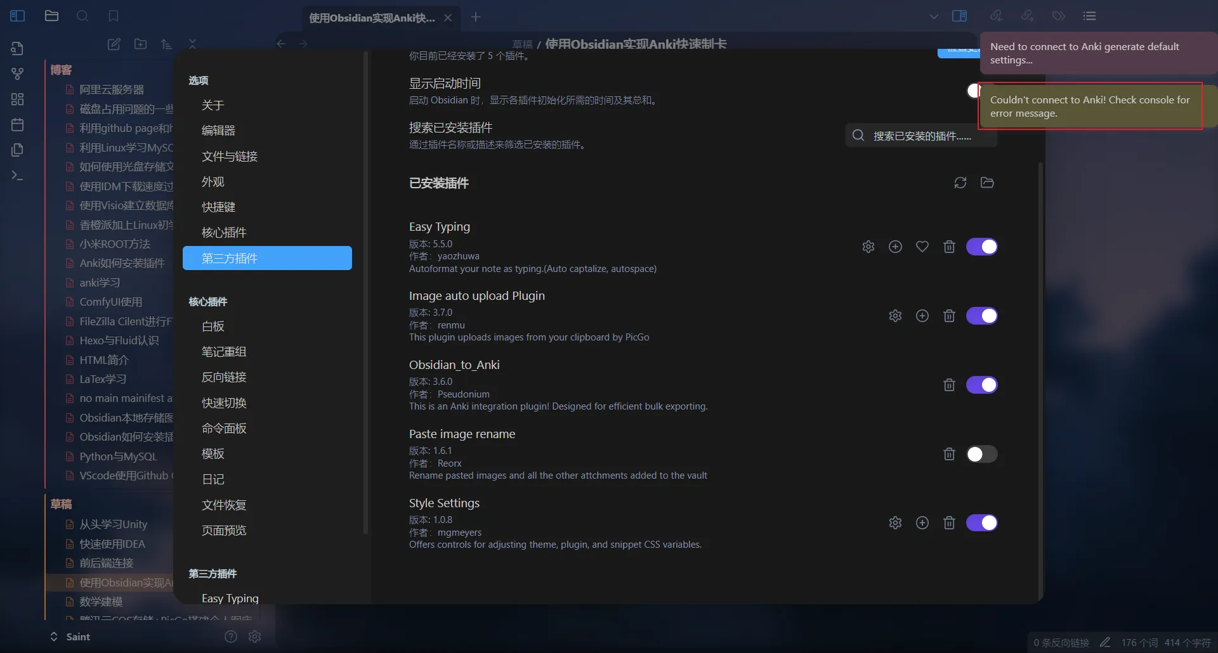Open 文件与链接 settings section
Screen dimensions: 1218x653
267,156
